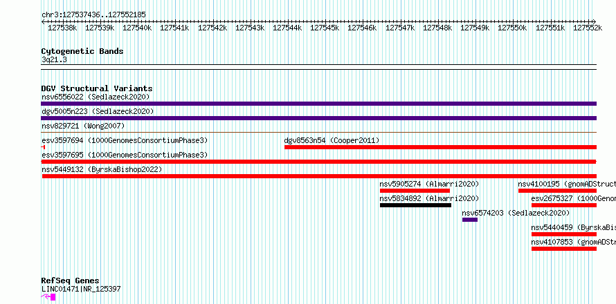This screenshot has height=304, width=616.
Task: Select the red bar under nsv4100195
Action: [557, 191]
